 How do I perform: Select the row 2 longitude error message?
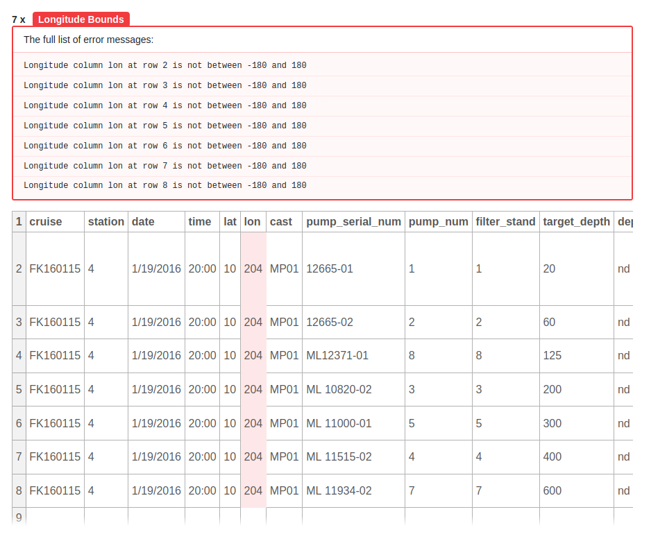[x=322, y=65]
